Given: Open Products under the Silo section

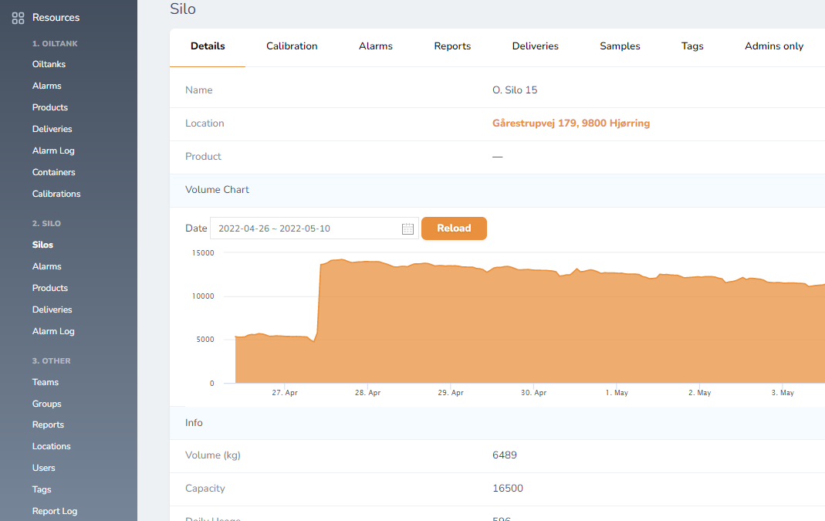Looking at the screenshot, I should click(50, 288).
